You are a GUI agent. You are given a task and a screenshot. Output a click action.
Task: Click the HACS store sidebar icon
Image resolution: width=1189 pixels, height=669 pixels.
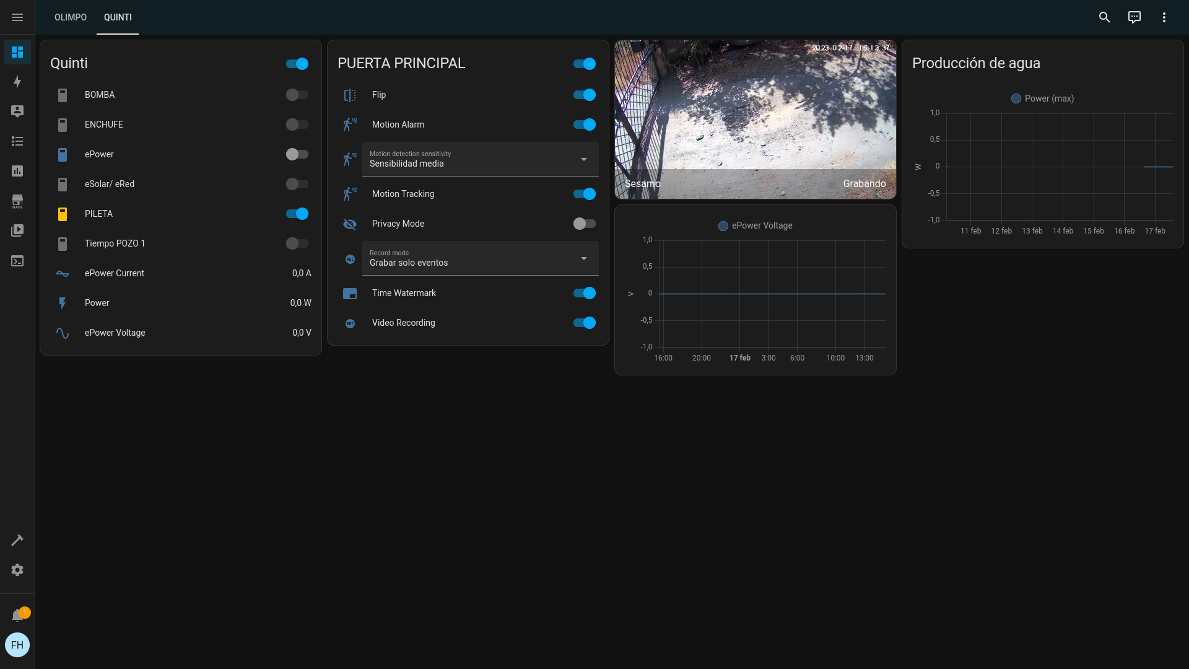tap(17, 201)
